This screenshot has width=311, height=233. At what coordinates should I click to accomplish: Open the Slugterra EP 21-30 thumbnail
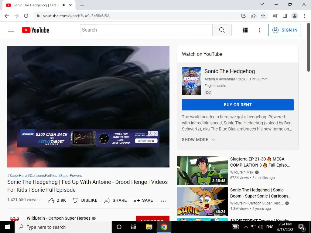(x=202, y=171)
